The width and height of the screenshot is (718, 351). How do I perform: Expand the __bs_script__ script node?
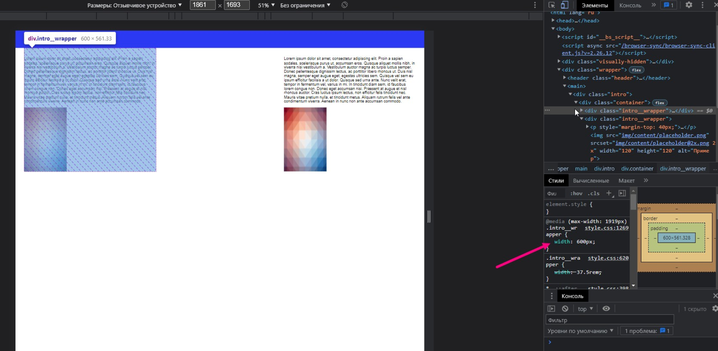[x=559, y=37]
